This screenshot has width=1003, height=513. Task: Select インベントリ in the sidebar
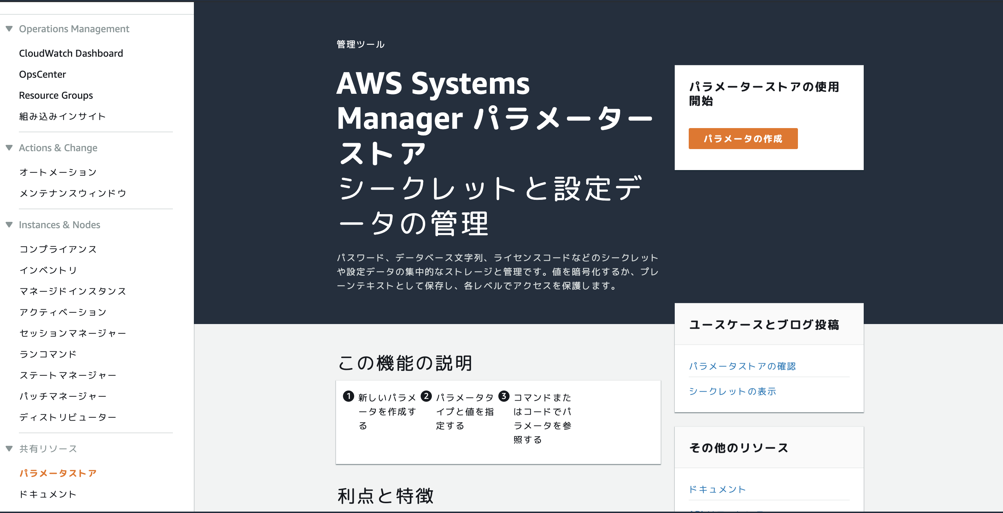pyautogui.click(x=48, y=270)
